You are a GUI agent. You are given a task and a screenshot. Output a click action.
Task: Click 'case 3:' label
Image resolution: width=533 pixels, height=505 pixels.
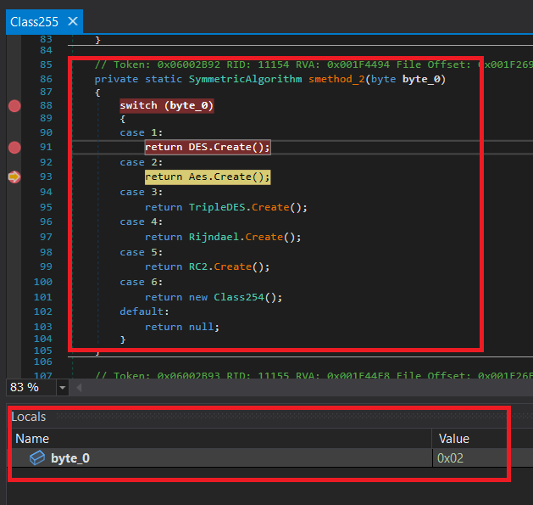tap(141, 193)
